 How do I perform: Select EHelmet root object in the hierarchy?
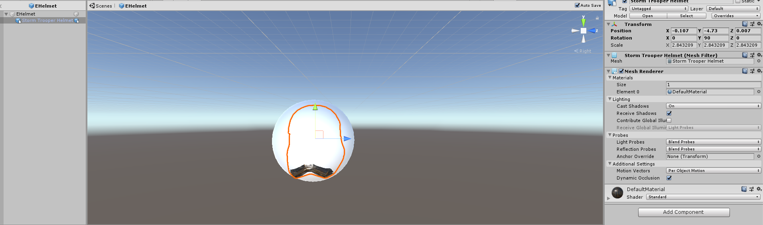(26, 14)
